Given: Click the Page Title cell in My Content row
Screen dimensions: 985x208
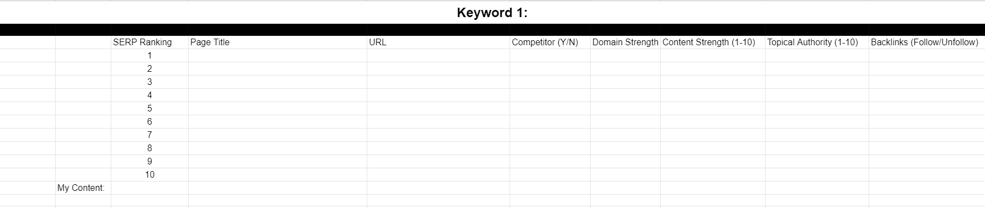Looking at the screenshot, I should pos(277,188).
